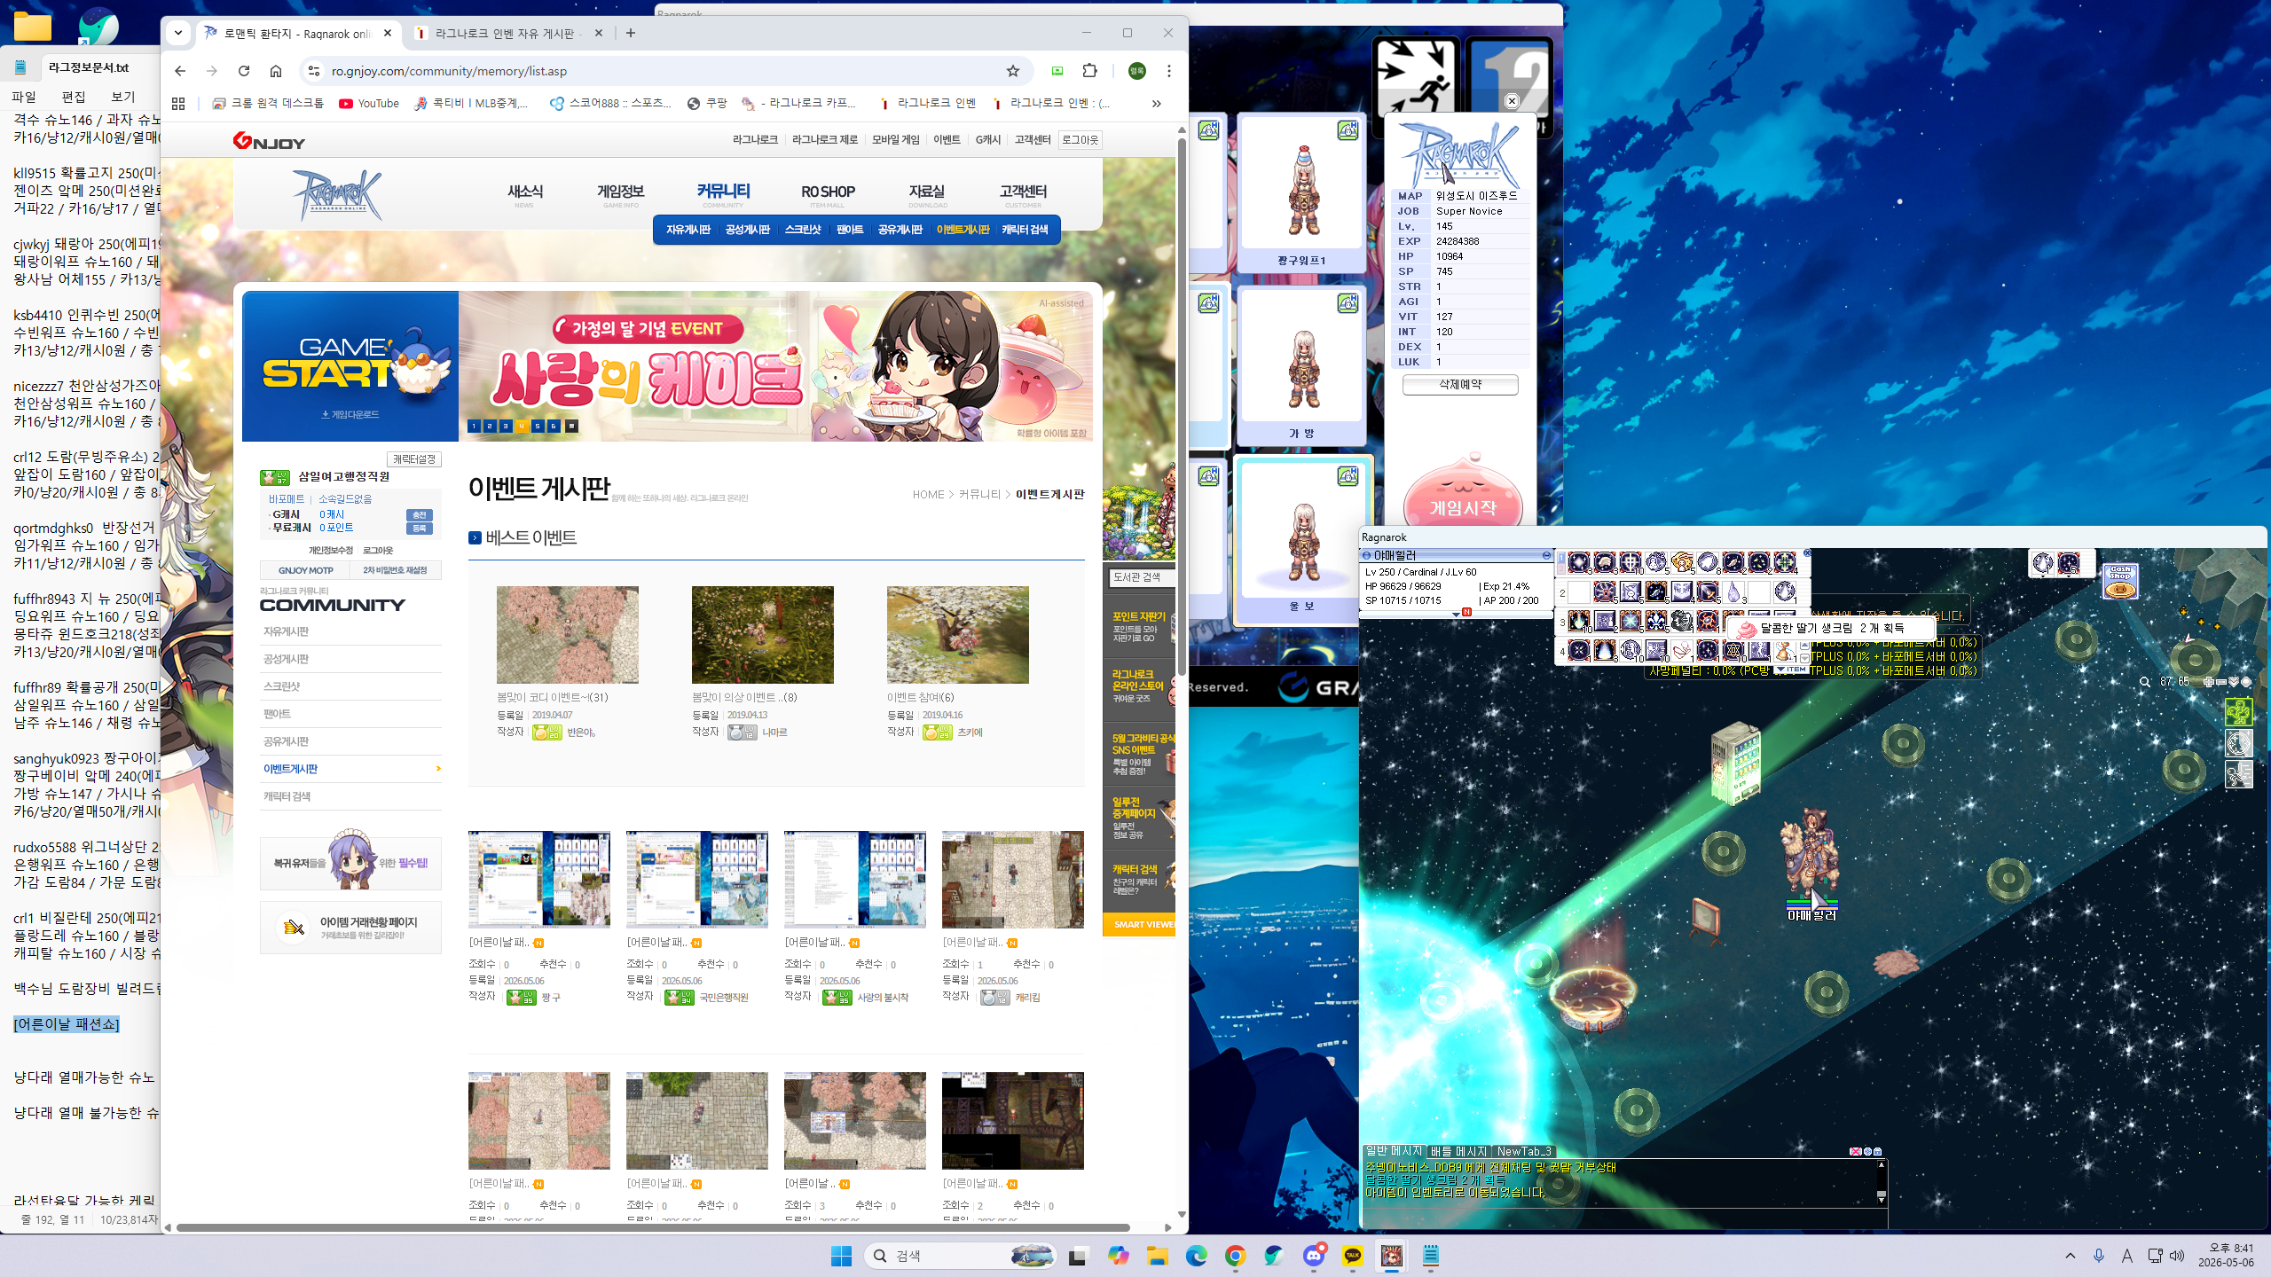Select banner slide number 4
The height and width of the screenshot is (1277, 2271).
click(522, 427)
